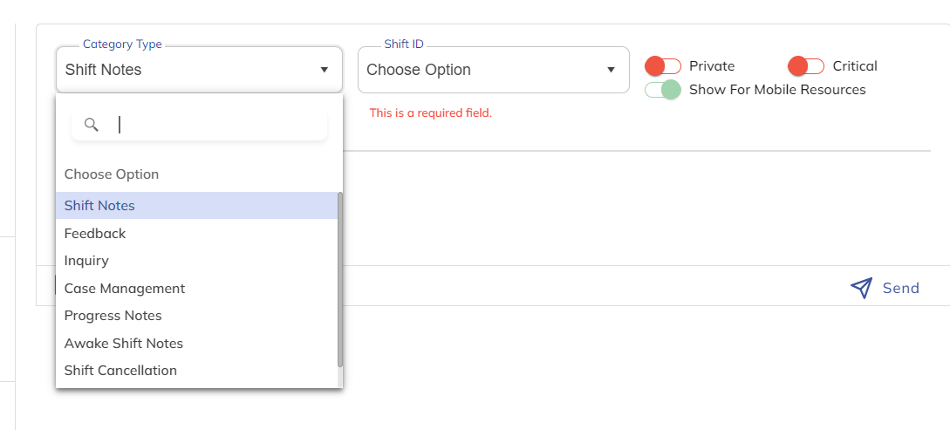The width and height of the screenshot is (950, 430).
Task: Disable Show For Mobile Resources switch
Action: [x=663, y=90]
